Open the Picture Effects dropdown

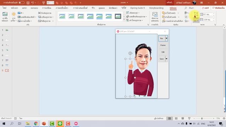[x=137, y=17]
